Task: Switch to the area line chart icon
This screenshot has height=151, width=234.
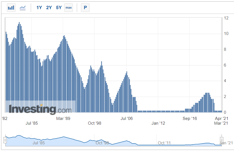Action: (x=22, y=7)
